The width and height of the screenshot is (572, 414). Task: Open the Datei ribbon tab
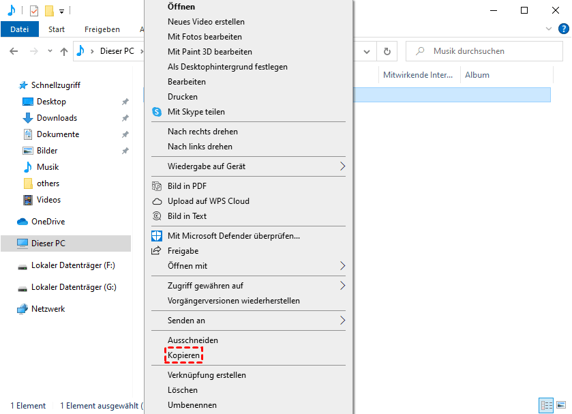pos(20,29)
